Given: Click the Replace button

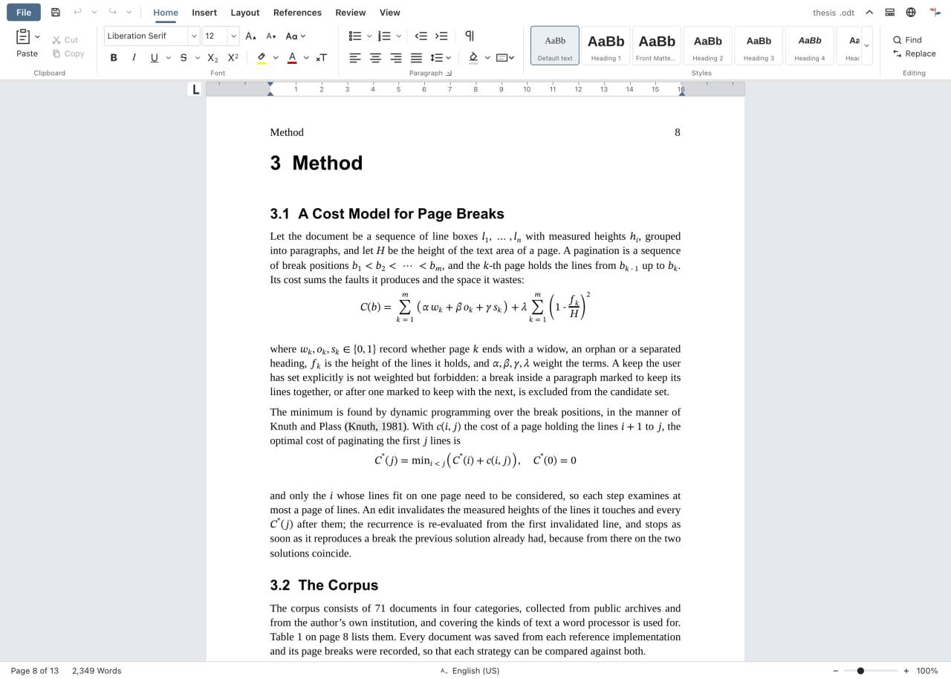Looking at the screenshot, I should tap(914, 53).
